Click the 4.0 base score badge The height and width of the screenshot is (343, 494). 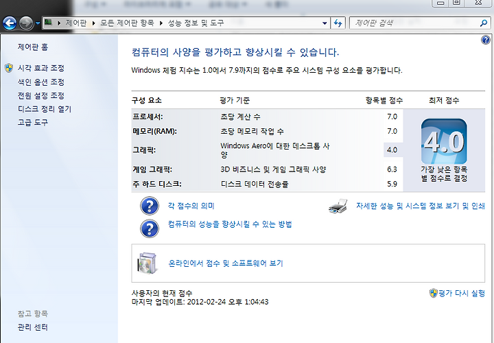click(444, 141)
